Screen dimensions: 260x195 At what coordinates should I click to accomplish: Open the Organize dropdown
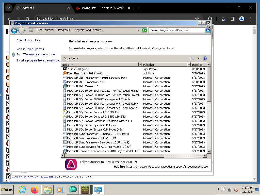(x=71, y=58)
